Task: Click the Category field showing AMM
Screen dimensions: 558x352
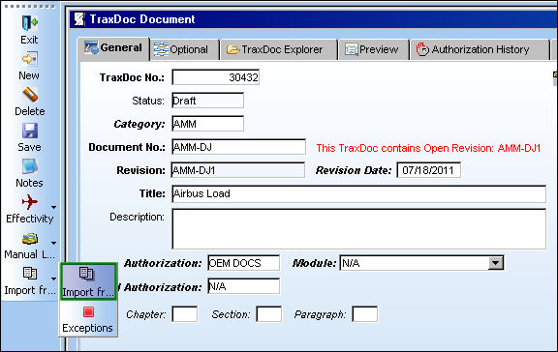Action: (208, 124)
